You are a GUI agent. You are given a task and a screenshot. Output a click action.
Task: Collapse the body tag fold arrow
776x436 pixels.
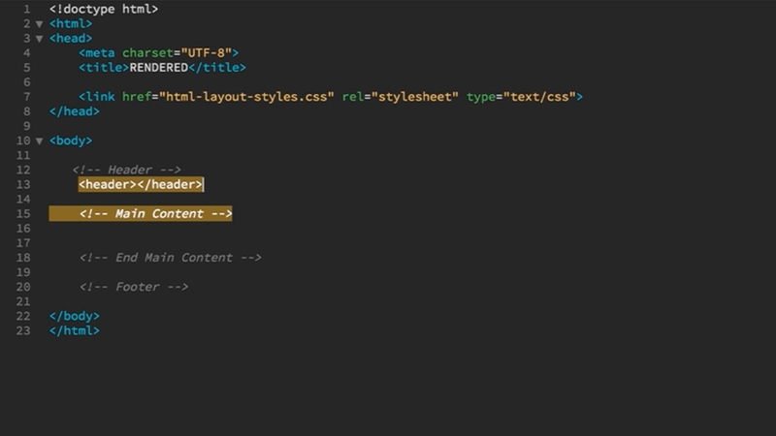coord(40,140)
